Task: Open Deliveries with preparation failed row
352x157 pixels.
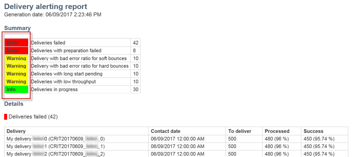Action: (x=72, y=51)
